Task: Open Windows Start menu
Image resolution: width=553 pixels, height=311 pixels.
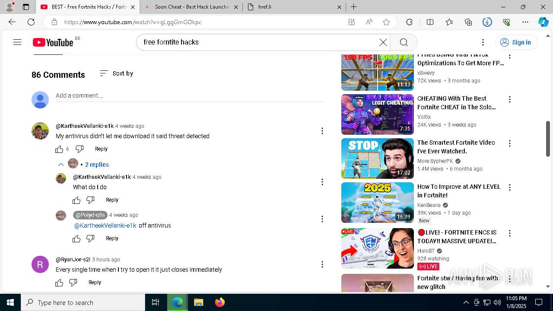Action: [x=10, y=302]
